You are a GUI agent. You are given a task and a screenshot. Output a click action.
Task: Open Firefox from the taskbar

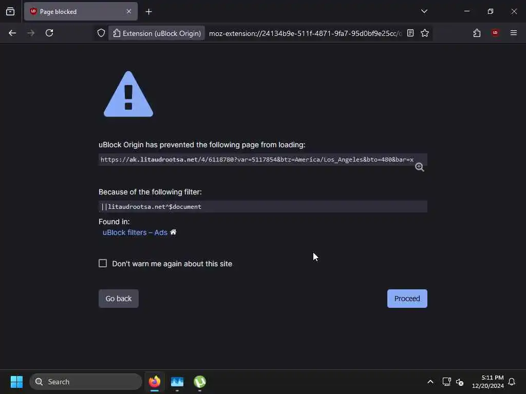(x=155, y=382)
